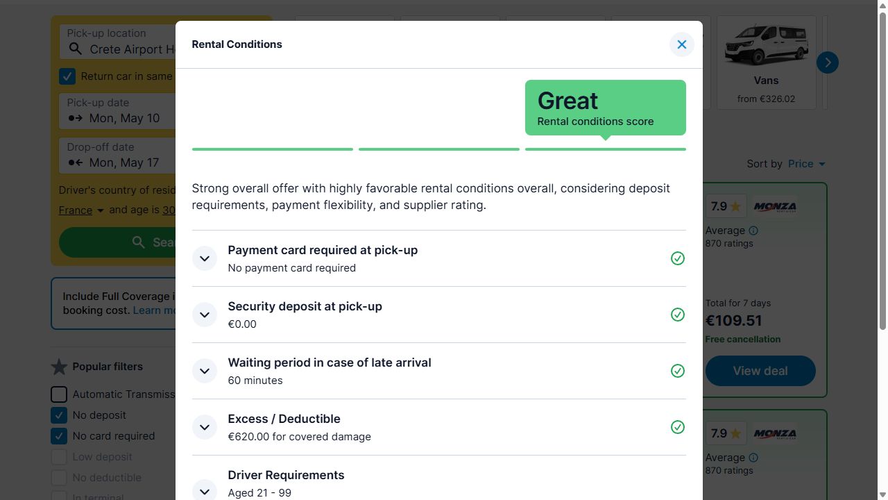Click green checkmark beside Excess / Deductible

(678, 427)
